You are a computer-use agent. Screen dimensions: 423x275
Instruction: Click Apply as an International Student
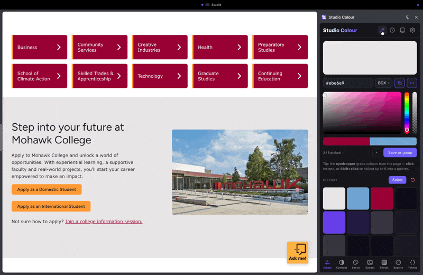click(x=51, y=206)
